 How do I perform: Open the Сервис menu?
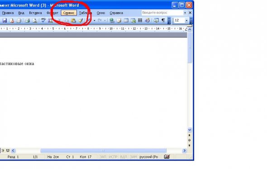click(x=69, y=13)
